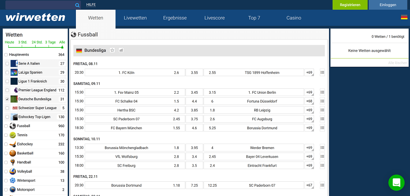Open the Livewetten tab

[135, 18]
